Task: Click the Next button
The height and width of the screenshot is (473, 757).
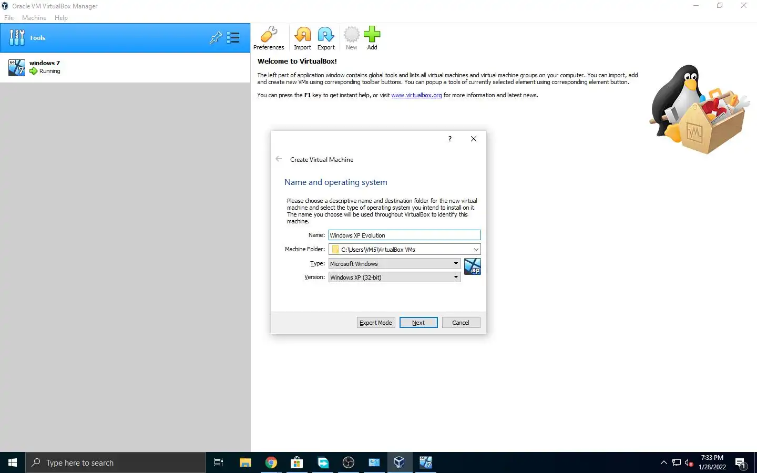Action: pos(418,323)
